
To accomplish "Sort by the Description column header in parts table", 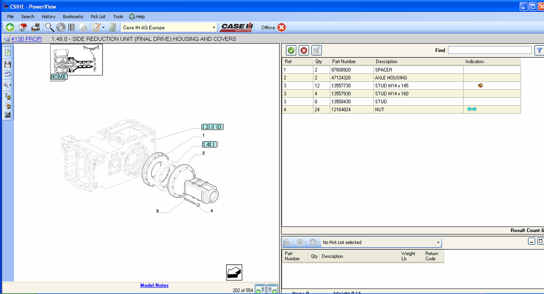I will tap(418, 62).
